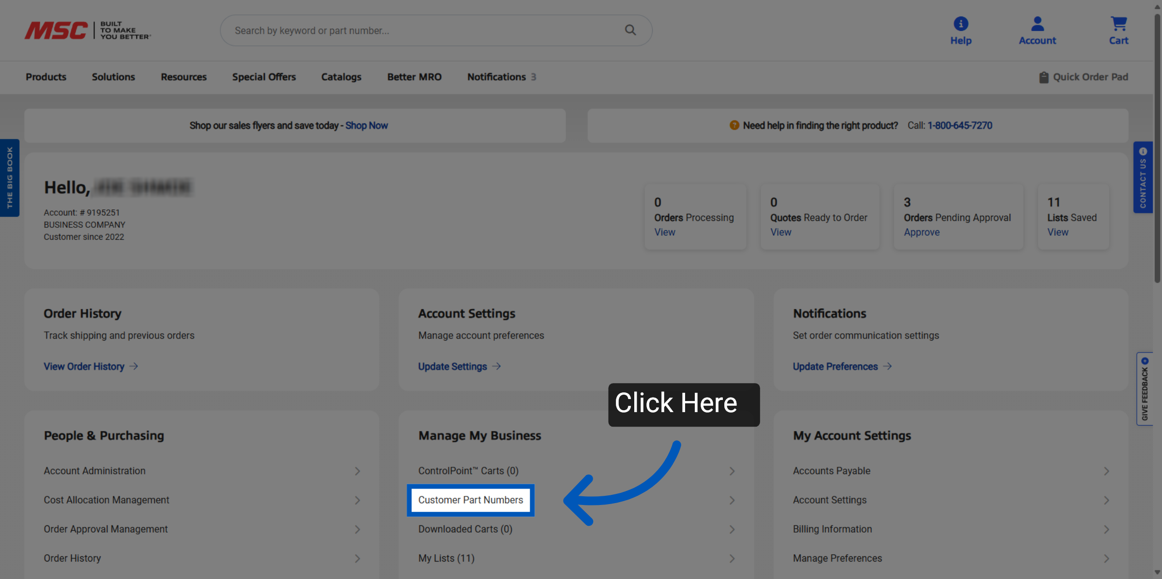Open the Resources menu
This screenshot has height=579, width=1162.
pos(183,77)
